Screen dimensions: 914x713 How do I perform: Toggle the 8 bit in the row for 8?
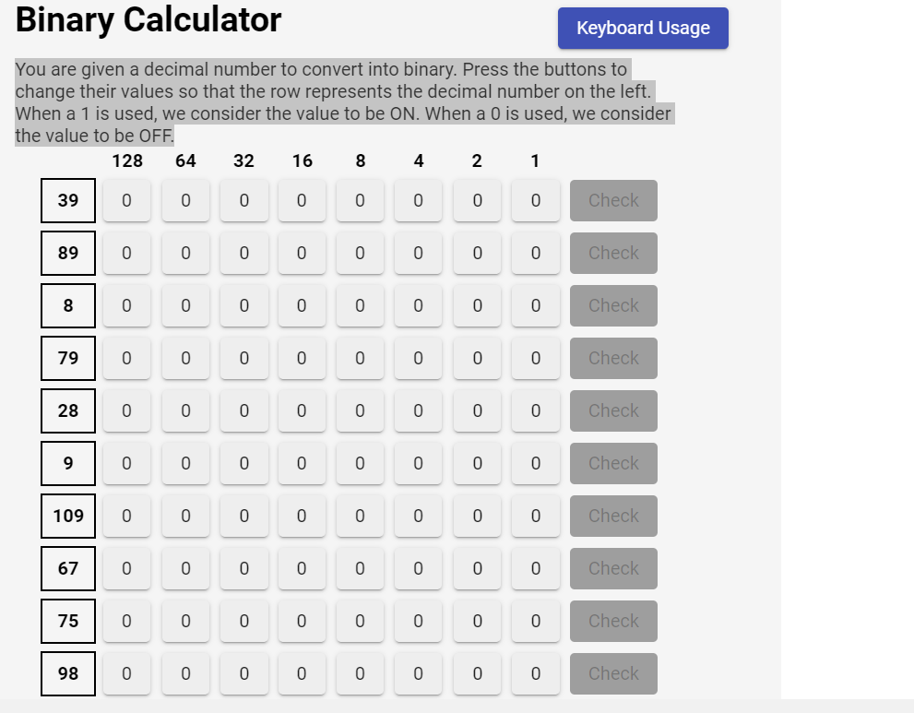360,305
